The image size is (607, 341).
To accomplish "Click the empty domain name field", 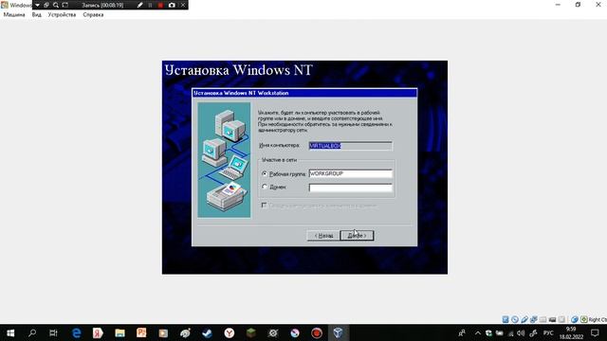I will [350, 188].
